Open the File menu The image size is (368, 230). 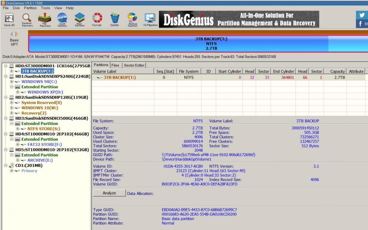tap(6, 8)
